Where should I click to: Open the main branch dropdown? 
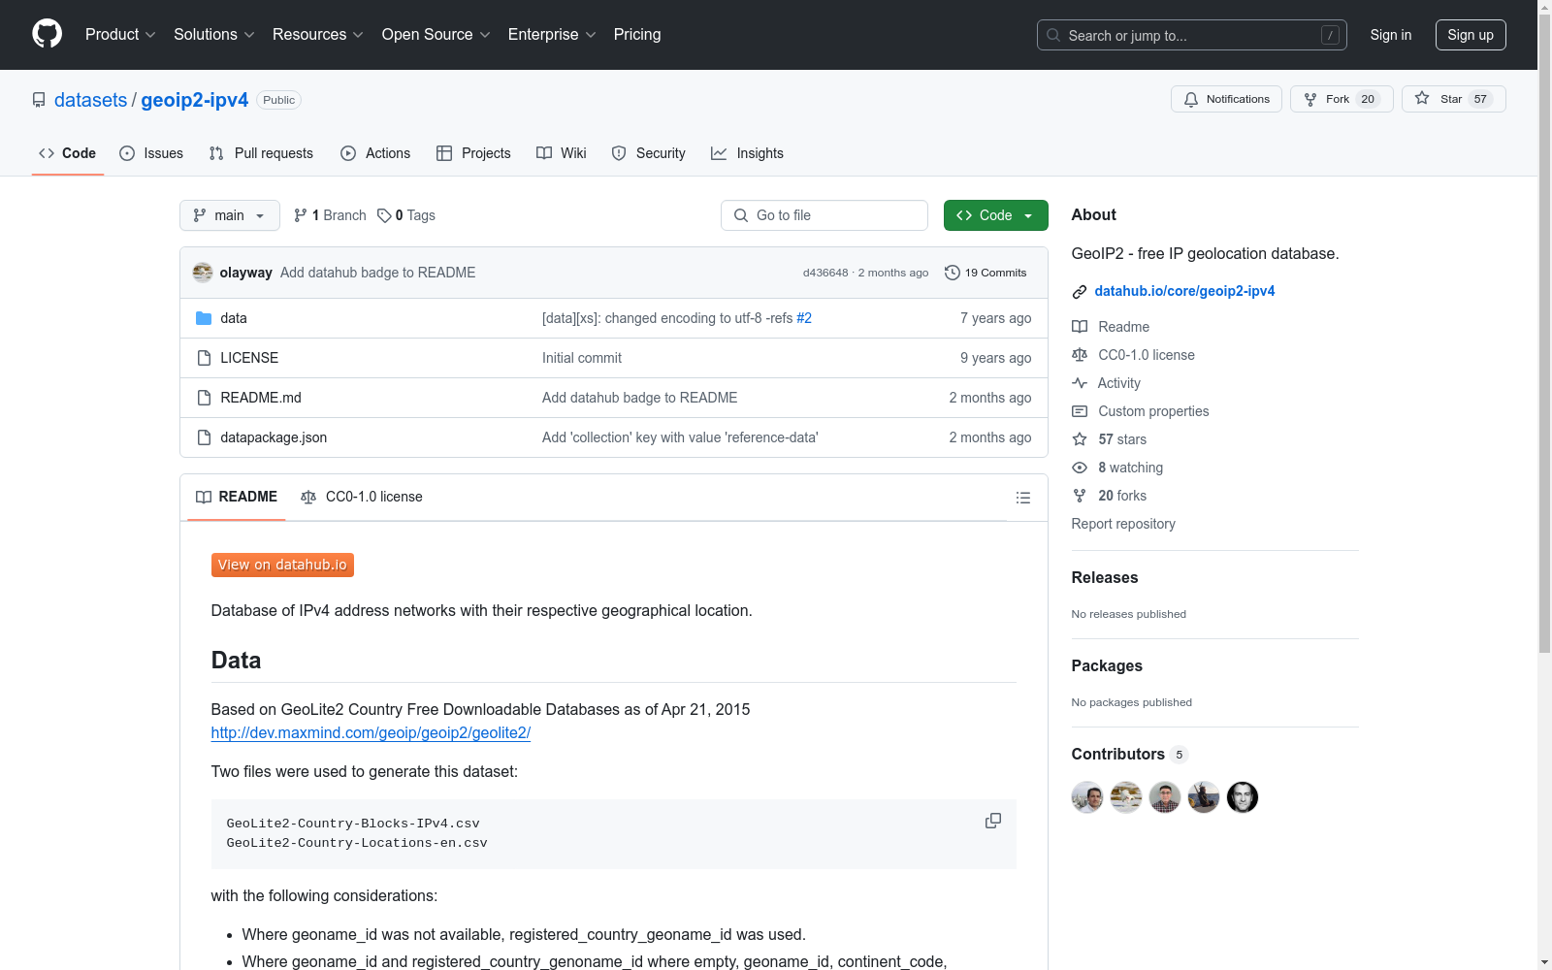pyautogui.click(x=229, y=215)
